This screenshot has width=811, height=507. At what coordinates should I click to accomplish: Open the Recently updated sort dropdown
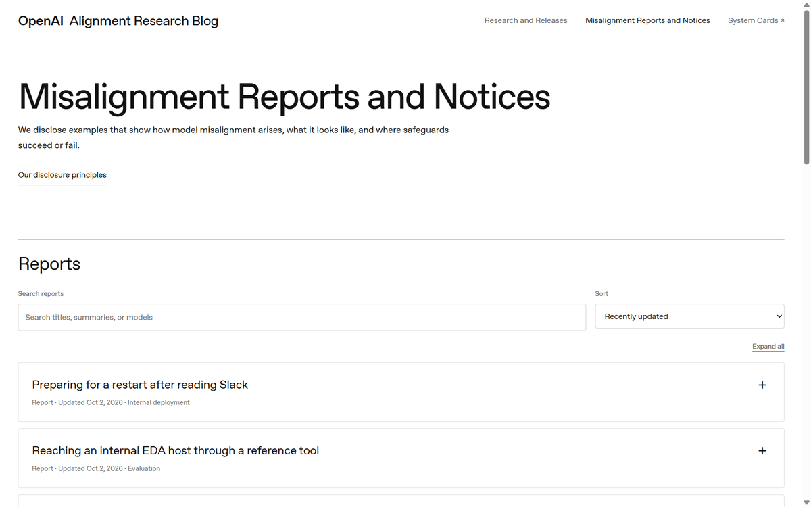[x=689, y=316]
